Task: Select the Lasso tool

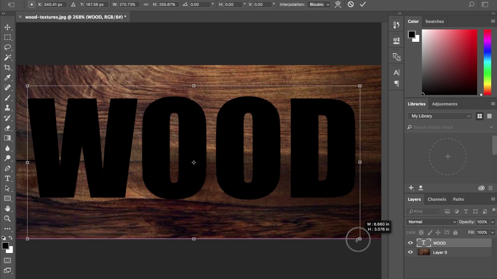Action: click(x=7, y=47)
